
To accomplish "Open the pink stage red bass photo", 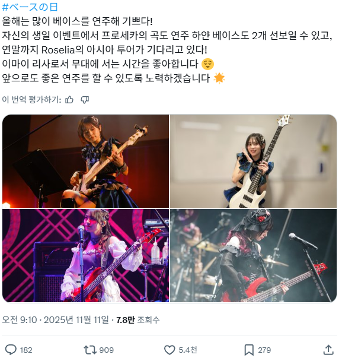I will [x=85, y=255].
